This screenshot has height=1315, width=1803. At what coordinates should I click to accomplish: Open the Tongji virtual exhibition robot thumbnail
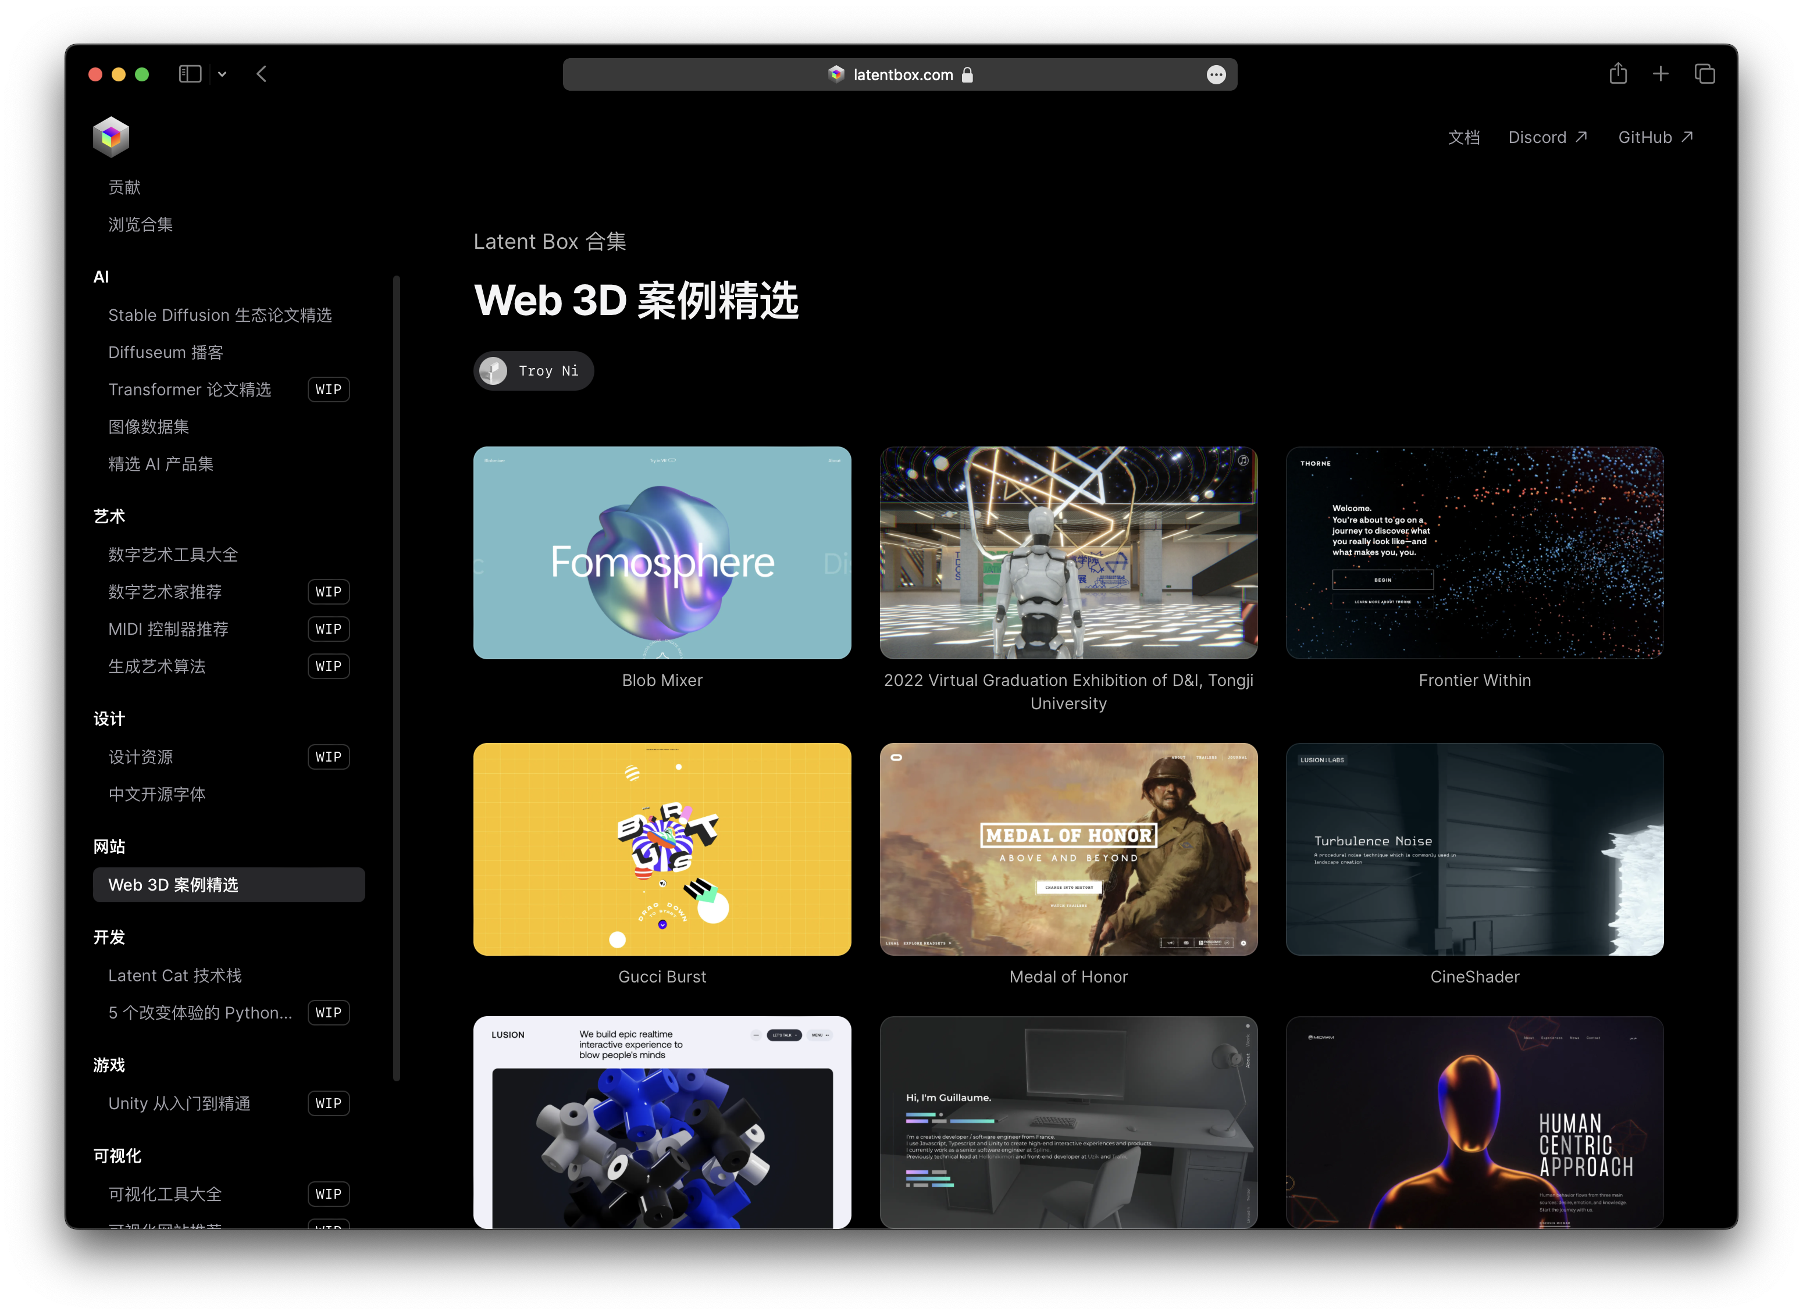click(1068, 552)
